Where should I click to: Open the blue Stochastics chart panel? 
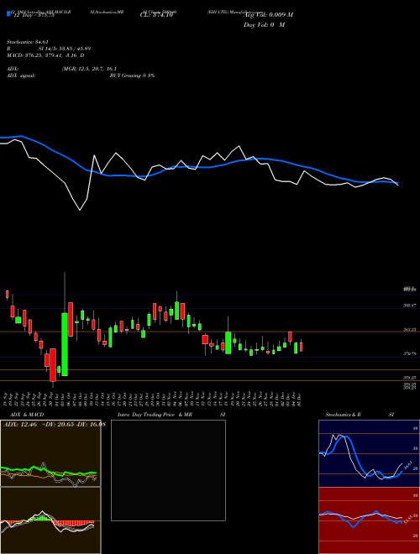pos(369,453)
